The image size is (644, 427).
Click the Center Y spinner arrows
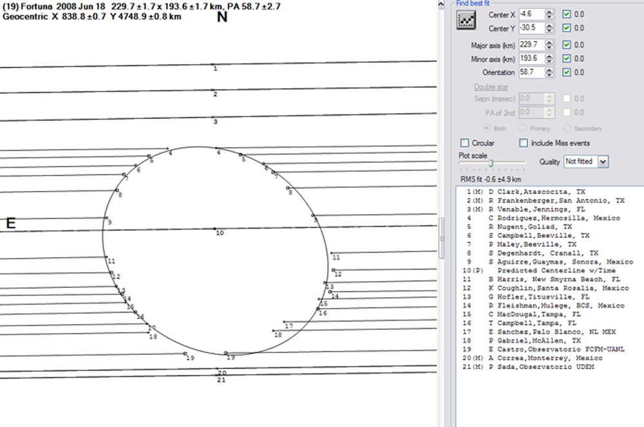(x=549, y=28)
